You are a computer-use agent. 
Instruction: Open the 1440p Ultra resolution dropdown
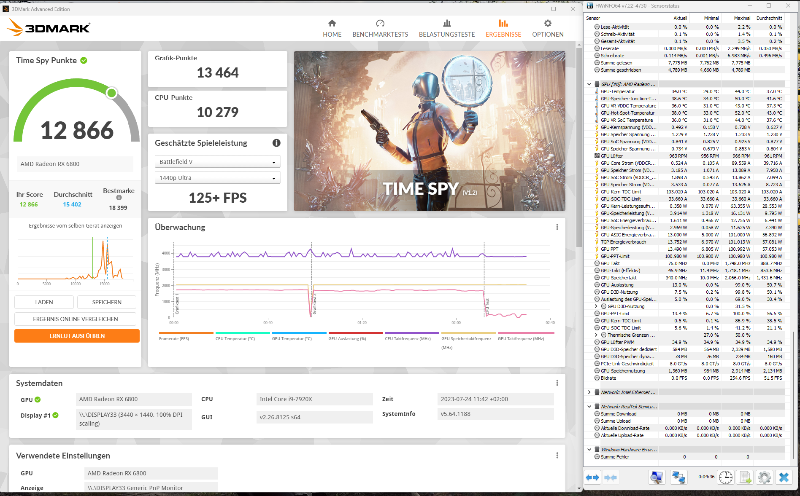click(x=217, y=178)
